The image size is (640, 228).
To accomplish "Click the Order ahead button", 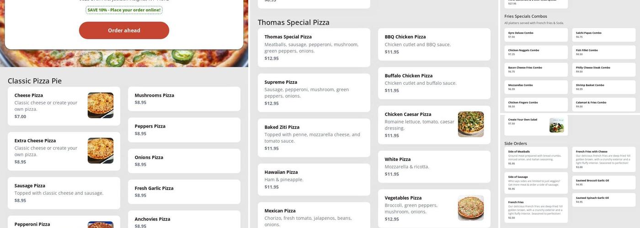I will (124, 31).
